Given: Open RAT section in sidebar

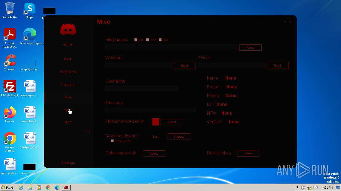Looking at the screenshot, I should pos(68,123).
